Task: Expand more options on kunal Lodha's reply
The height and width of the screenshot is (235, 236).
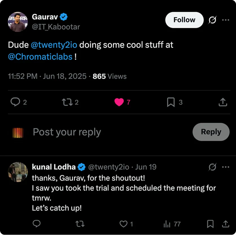Action: 226,167
